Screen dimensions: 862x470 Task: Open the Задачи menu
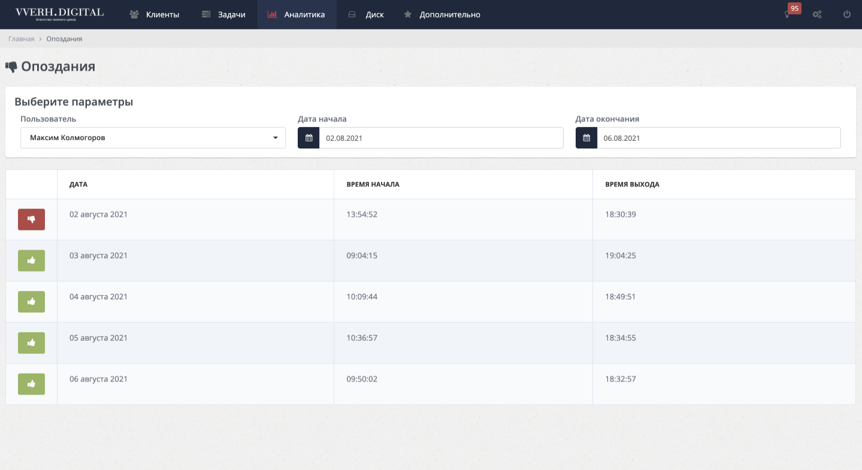pos(223,14)
